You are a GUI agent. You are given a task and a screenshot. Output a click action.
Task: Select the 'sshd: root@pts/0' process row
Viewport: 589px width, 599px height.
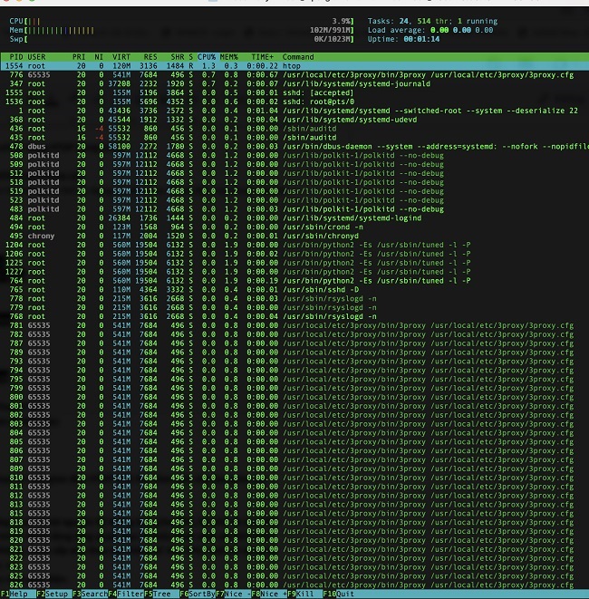(x=294, y=101)
